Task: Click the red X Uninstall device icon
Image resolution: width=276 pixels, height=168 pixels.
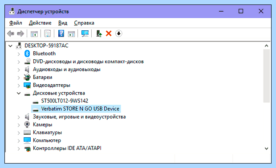Action: tap(109, 33)
